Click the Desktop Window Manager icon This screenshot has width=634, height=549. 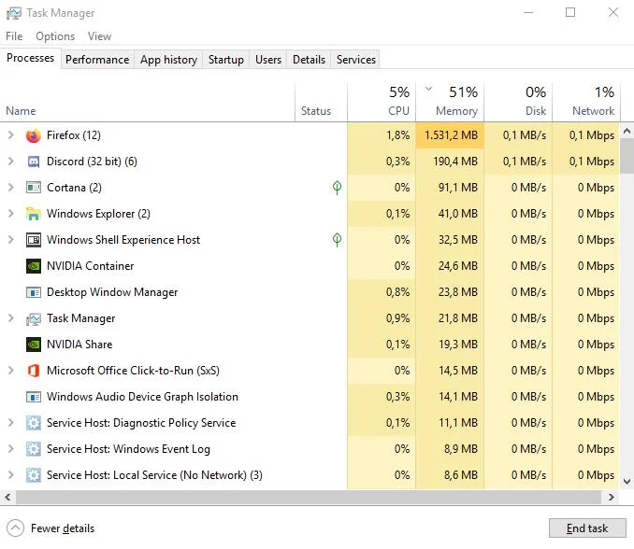point(33,292)
